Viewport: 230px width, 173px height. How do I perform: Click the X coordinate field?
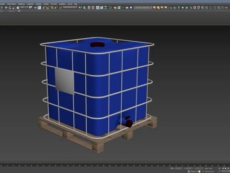click(179, 168)
